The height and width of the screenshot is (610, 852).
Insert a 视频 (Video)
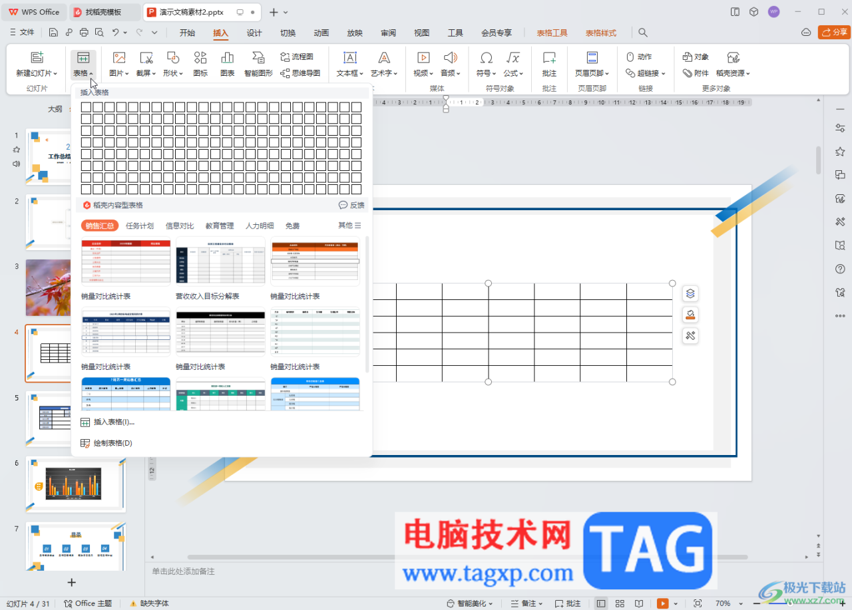pyautogui.click(x=423, y=65)
